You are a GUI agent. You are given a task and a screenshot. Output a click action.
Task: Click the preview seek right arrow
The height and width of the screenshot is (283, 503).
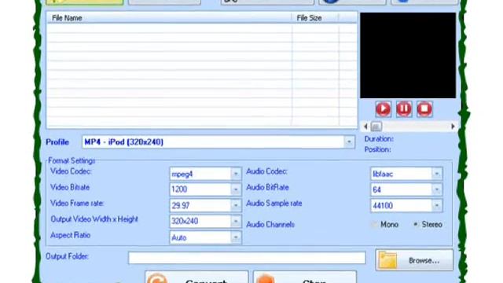point(453,127)
